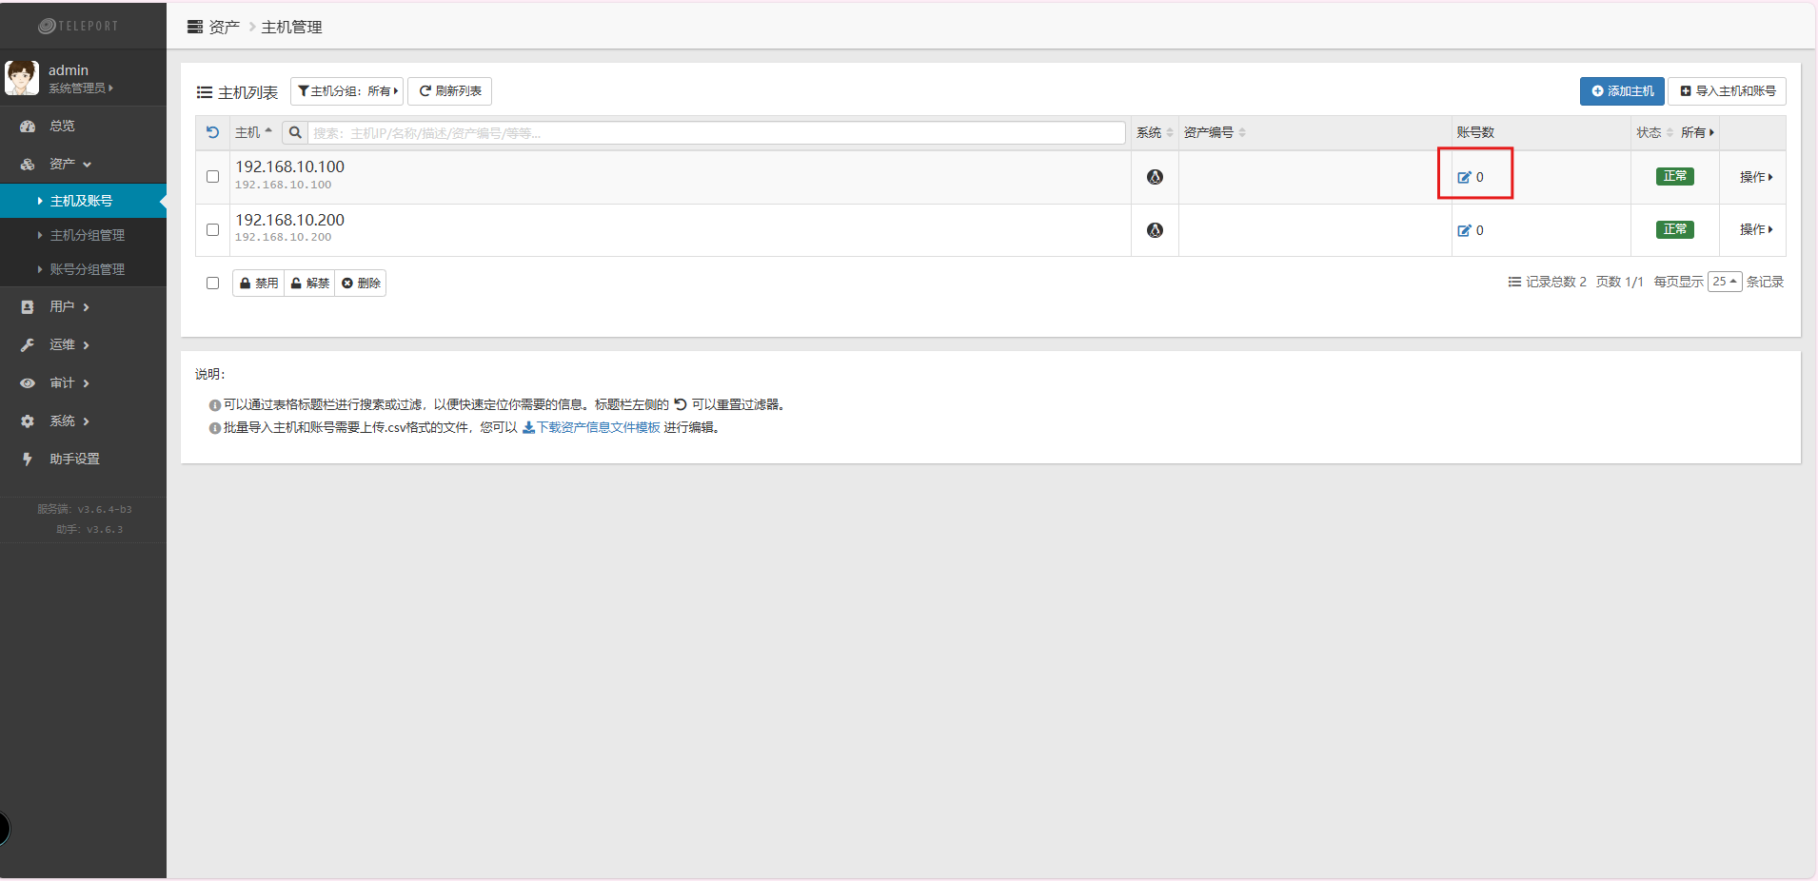Toggle the select-all checkbox below the table
The image size is (1818, 881).
pyautogui.click(x=212, y=283)
